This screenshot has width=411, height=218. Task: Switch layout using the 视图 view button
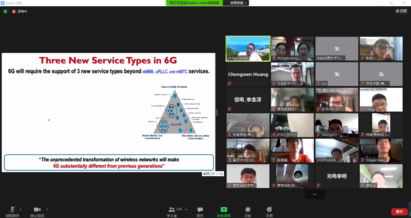[x=401, y=11]
